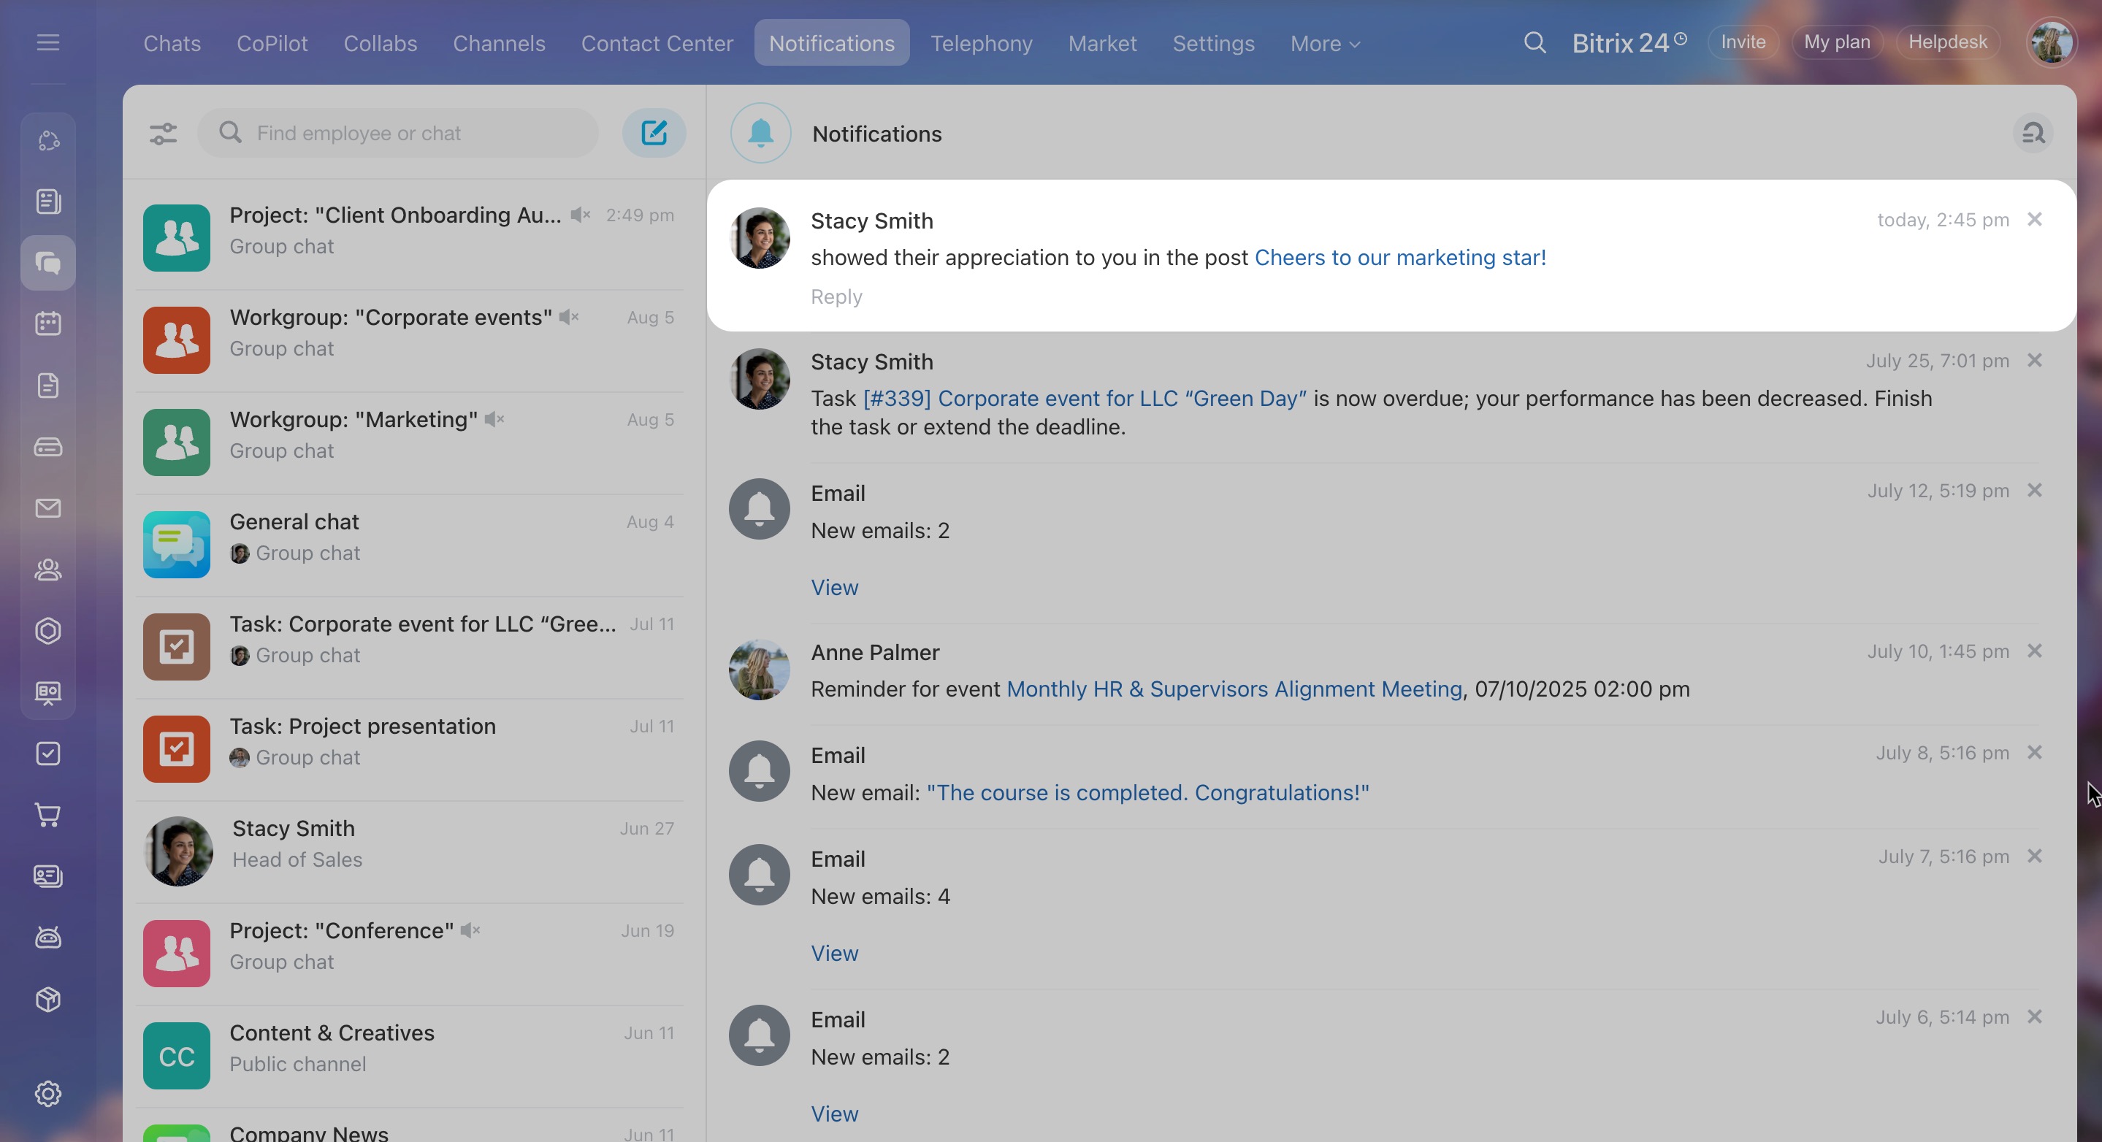Open the chat filter settings icon

coord(163,133)
